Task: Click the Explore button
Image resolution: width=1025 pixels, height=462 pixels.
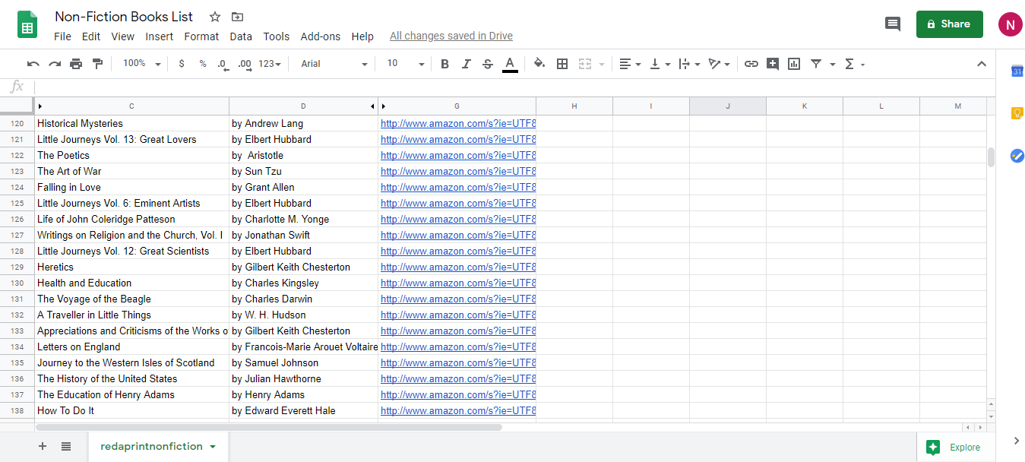Action: [956, 447]
